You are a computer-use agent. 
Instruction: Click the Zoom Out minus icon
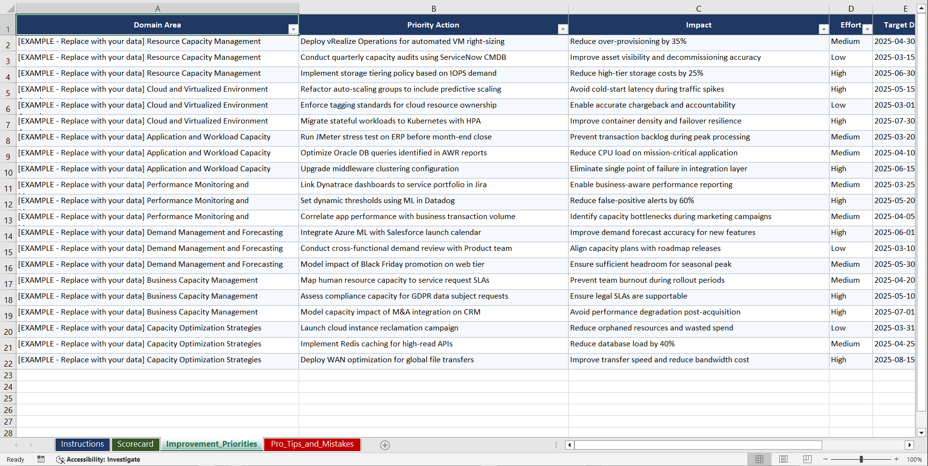[825, 459]
